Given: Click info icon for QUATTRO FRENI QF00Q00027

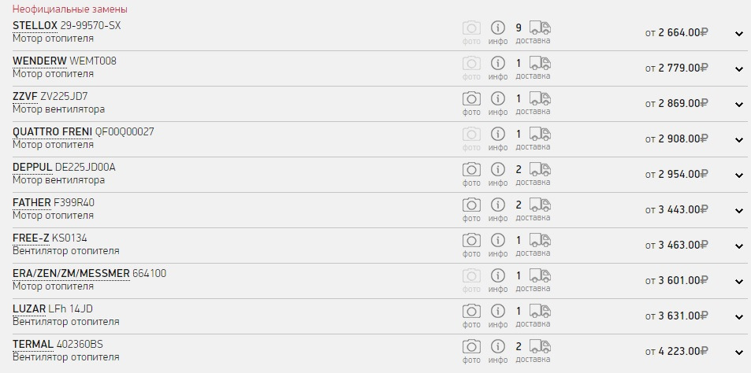Looking at the screenshot, I should click(x=498, y=135).
